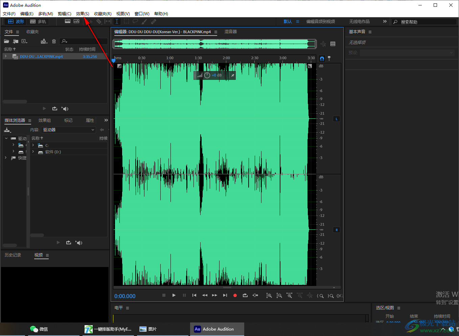Switch to 波形 waveform view

click(16, 22)
